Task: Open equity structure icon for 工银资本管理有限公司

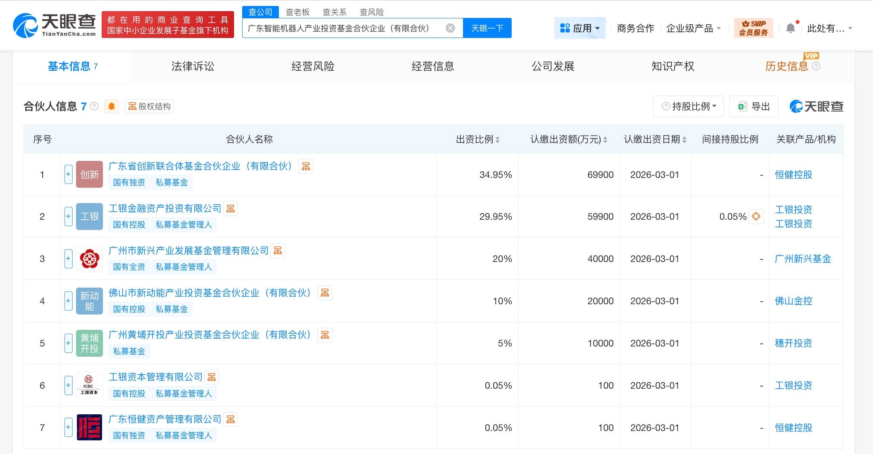Action: [x=212, y=377]
